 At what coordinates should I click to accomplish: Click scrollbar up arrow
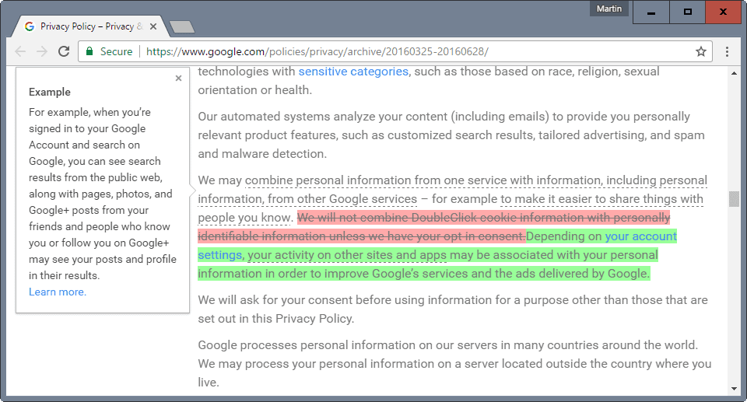pos(734,73)
